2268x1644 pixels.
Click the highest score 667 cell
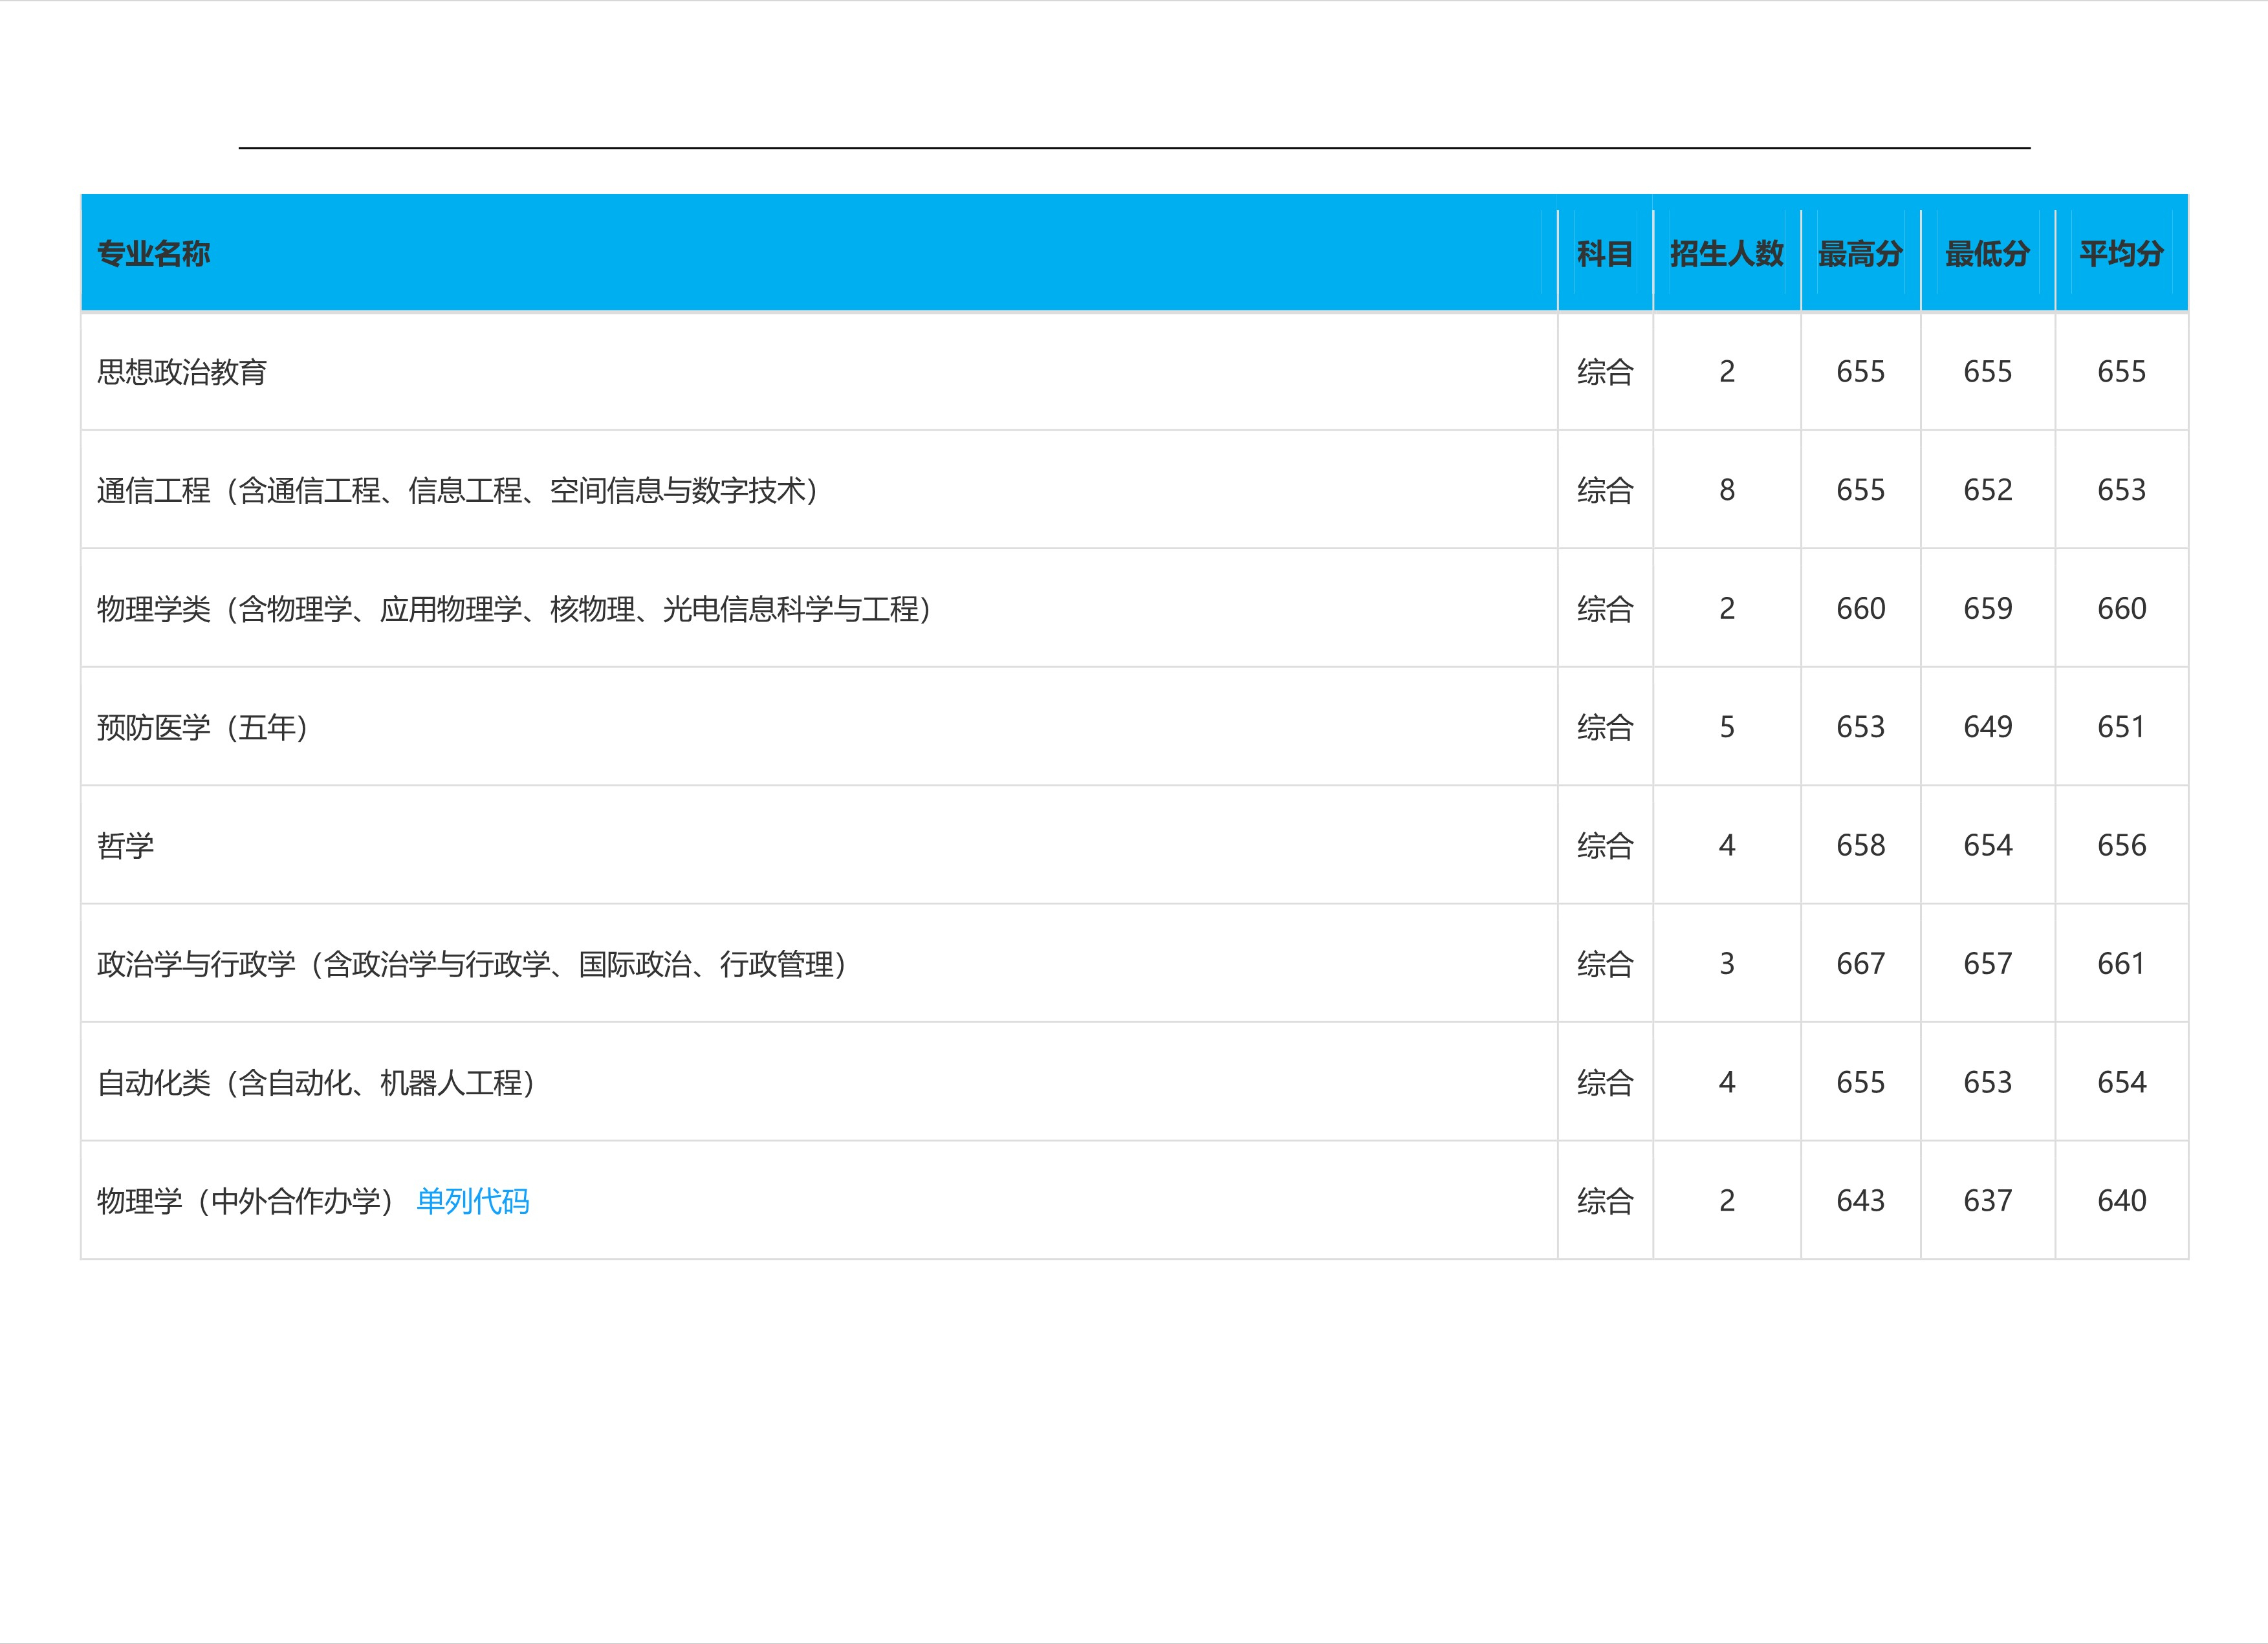point(1861,964)
